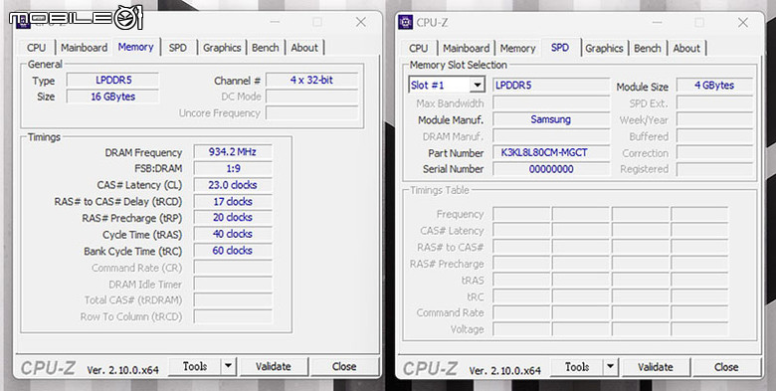Viewport: 776px width, 391px height.
Task: Click DRAM Frequency value 934.2 MHz
Action: (x=233, y=152)
